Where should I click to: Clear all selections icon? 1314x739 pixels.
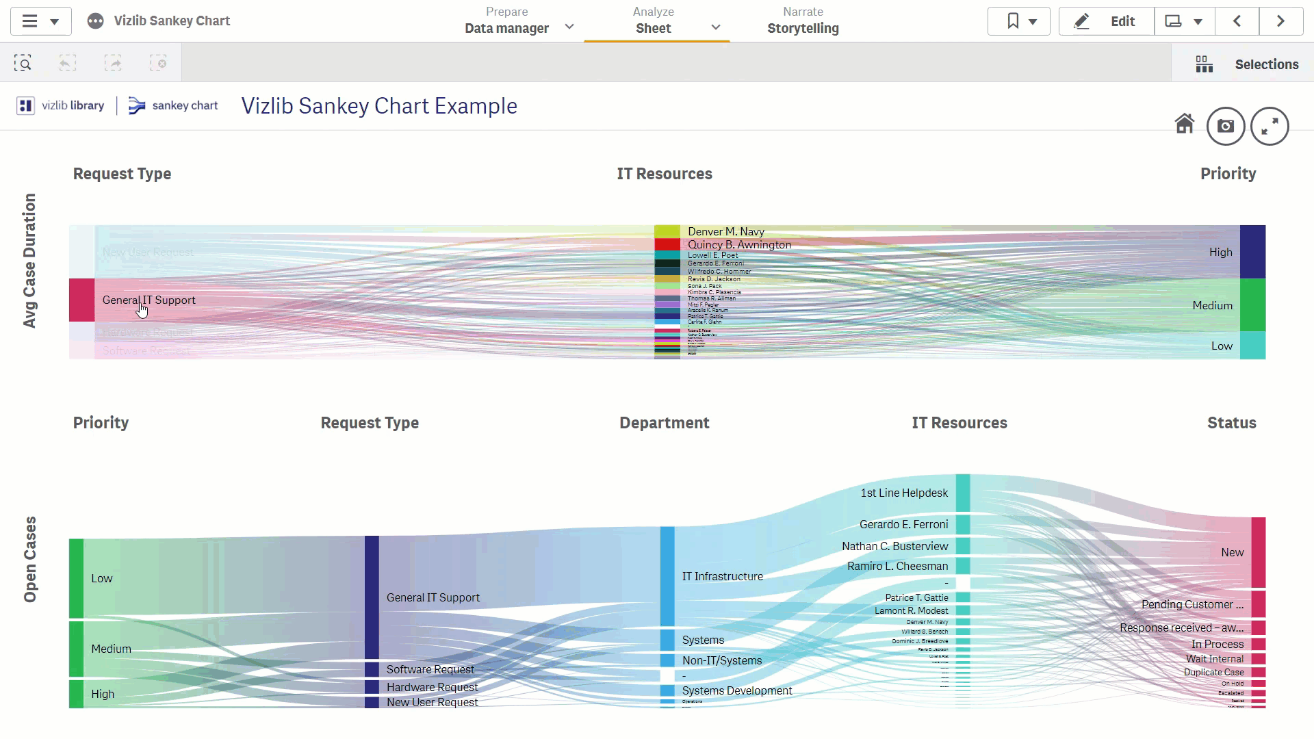coord(158,64)
